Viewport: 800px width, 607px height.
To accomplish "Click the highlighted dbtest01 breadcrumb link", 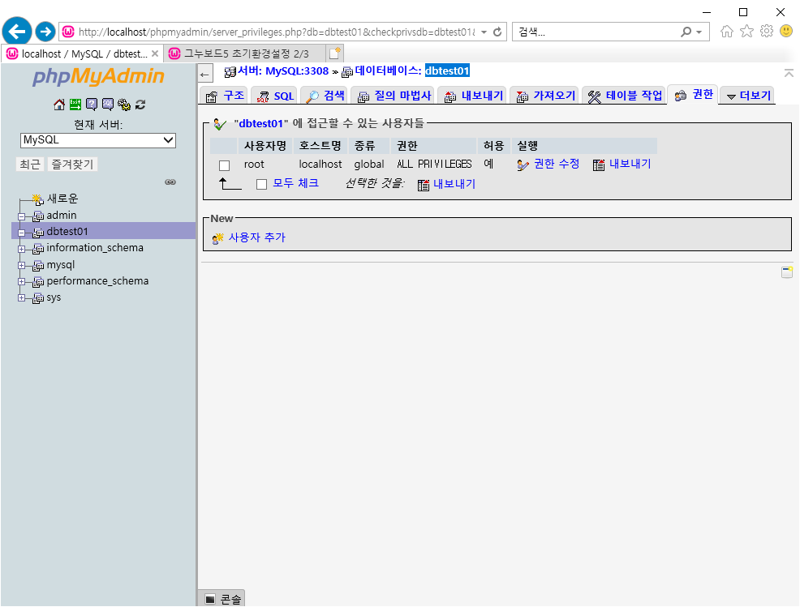I will [x=447, y=71].
